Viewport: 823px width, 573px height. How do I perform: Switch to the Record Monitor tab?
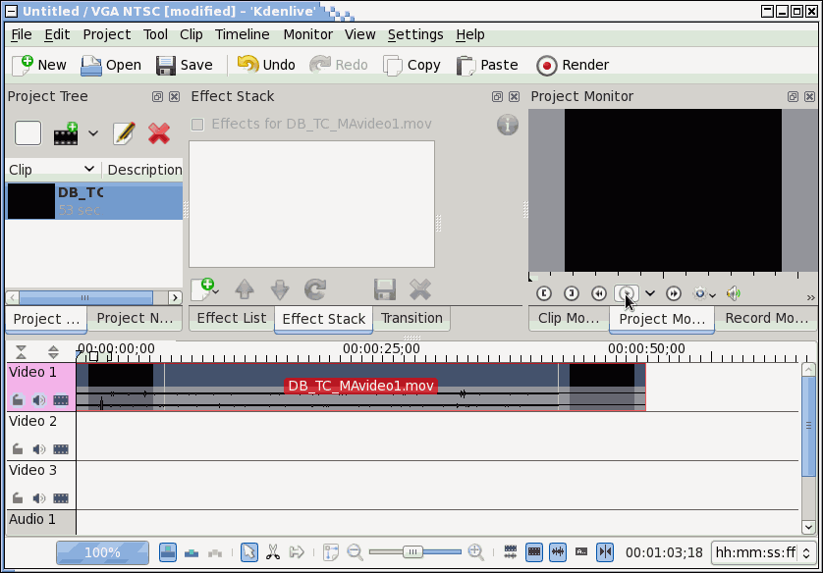[x=766, y=318]
